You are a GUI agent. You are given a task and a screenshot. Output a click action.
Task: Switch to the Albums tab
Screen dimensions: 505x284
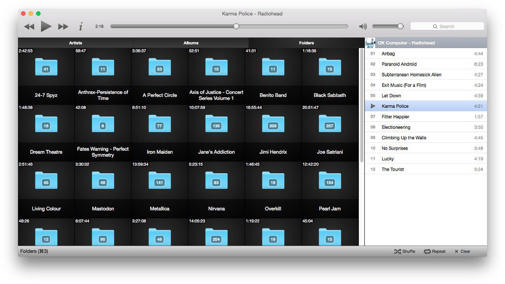[191, 43]
